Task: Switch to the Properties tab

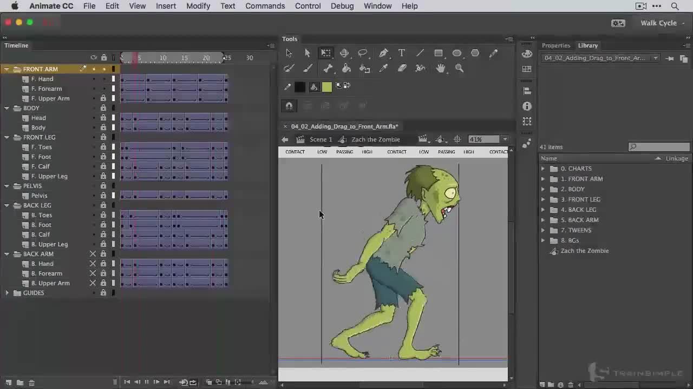Action: click(x=556, y=45)
